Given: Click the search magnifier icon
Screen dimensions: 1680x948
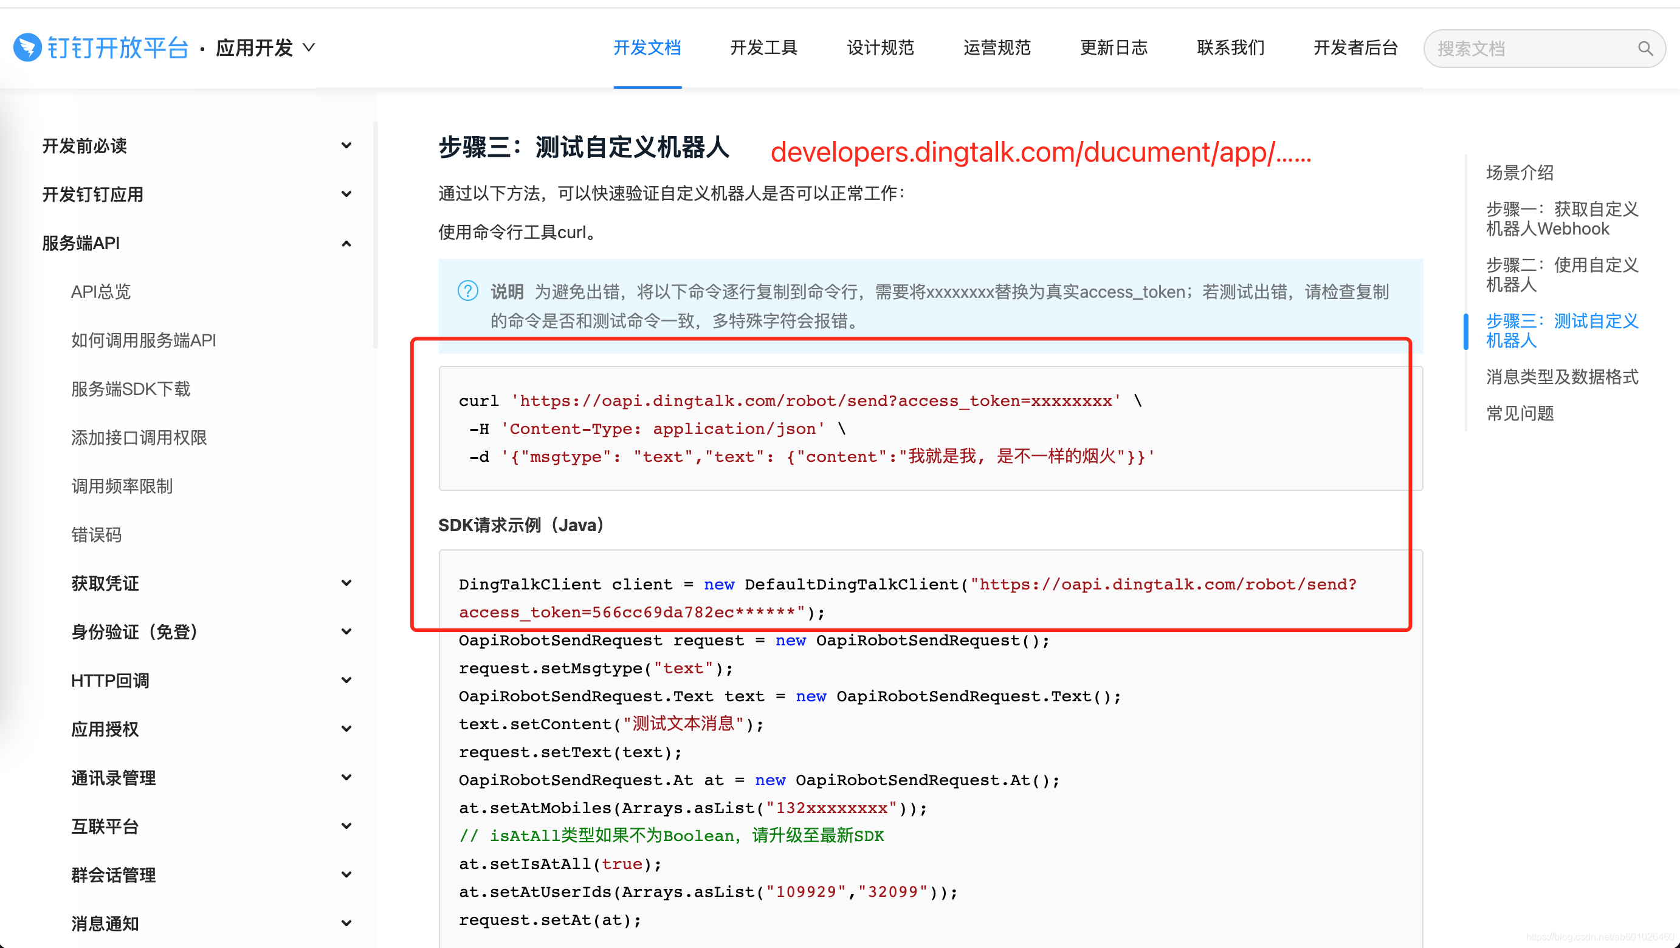Looking at the screenshot, I should coord(1645,48).
